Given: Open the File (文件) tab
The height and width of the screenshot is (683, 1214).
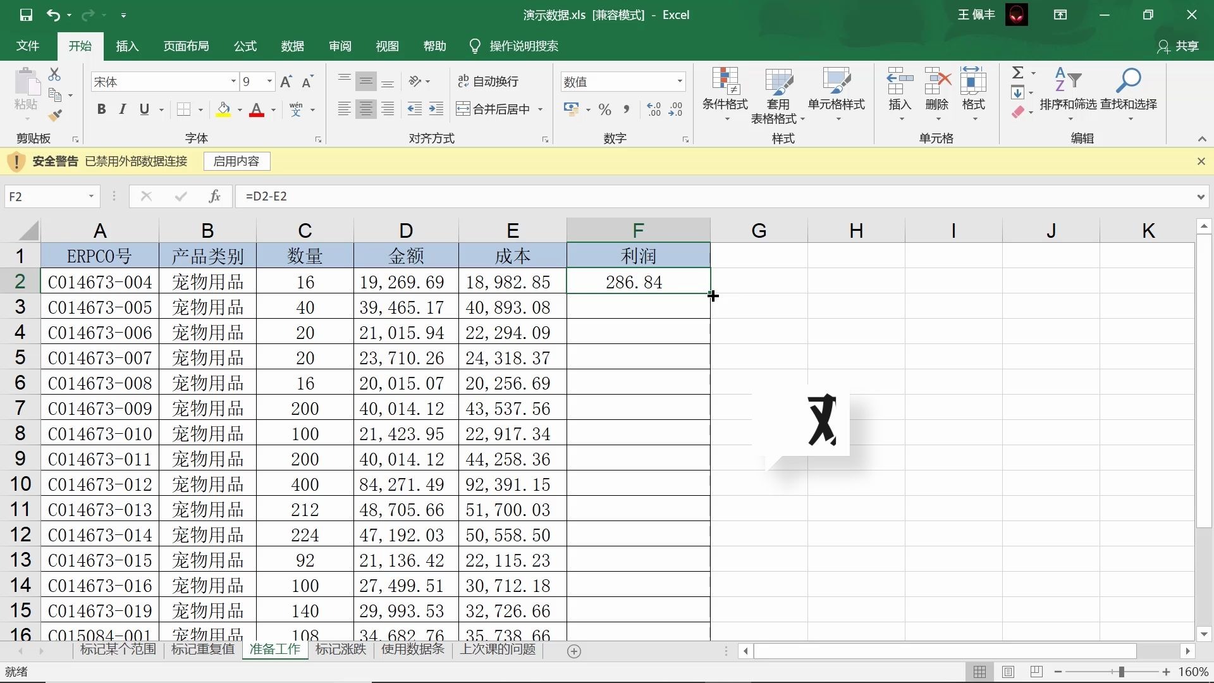Looking at the screenshot, I should [28, 46].
